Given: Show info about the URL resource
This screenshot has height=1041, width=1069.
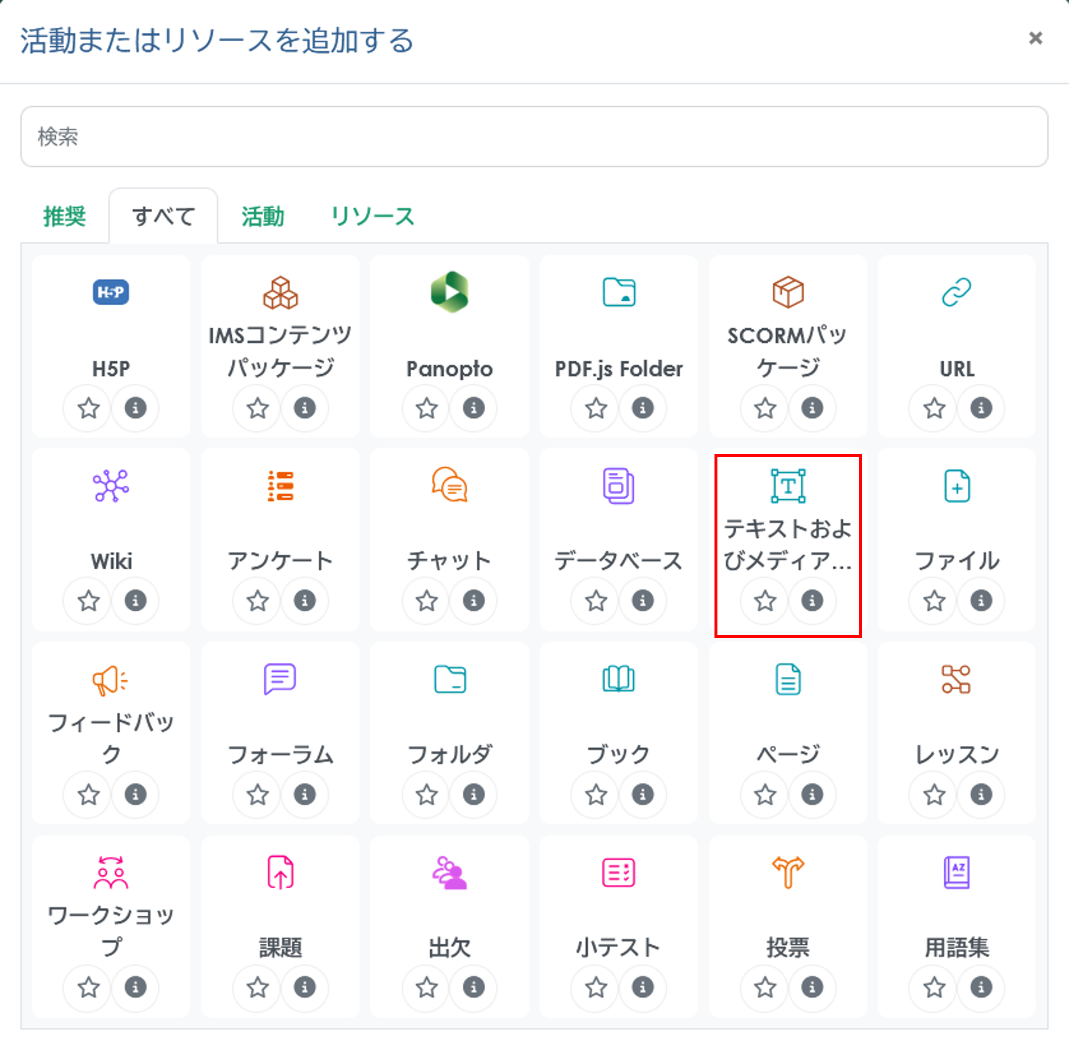Looking at the screenshot, I should [980, 408].
